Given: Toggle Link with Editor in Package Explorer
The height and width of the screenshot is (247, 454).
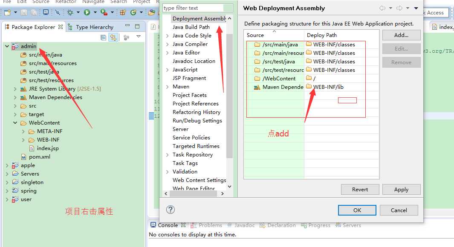Looking at the screenshot, I should tap(113, 37).
